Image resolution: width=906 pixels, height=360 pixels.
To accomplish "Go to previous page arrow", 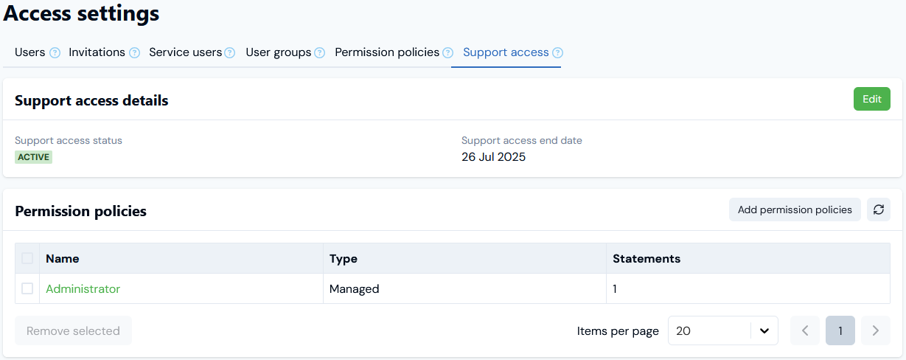I will (x=805, y=330).
